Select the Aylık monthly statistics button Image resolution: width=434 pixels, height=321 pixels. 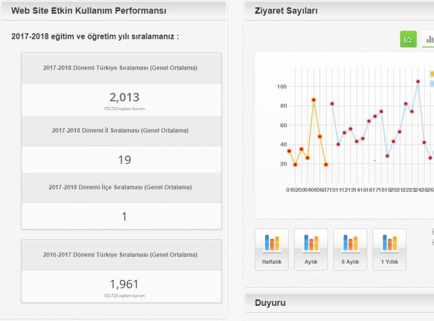click(311, 250)
